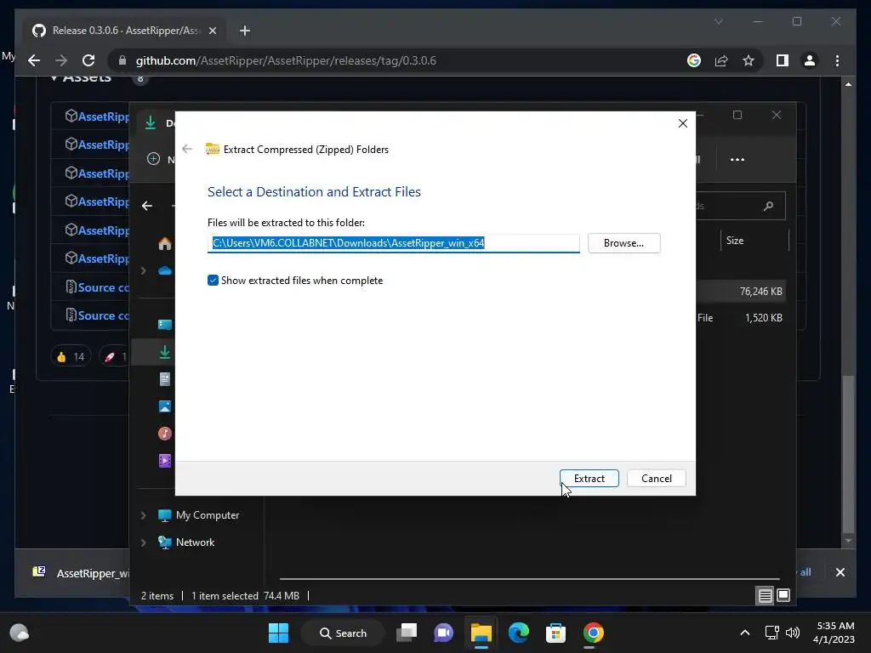
Task: Close the Chrome downloads bar
Action: (x=840, y=572)
